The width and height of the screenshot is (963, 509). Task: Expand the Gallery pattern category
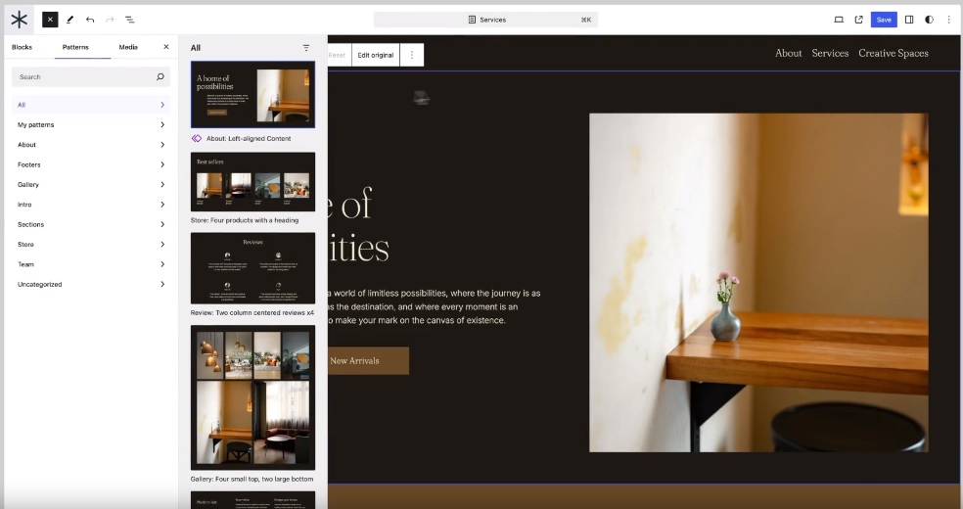[90, 184]
